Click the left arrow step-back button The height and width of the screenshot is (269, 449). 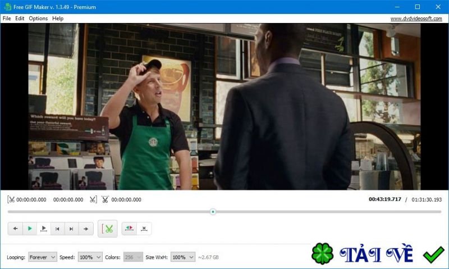(x=16, y=229)
